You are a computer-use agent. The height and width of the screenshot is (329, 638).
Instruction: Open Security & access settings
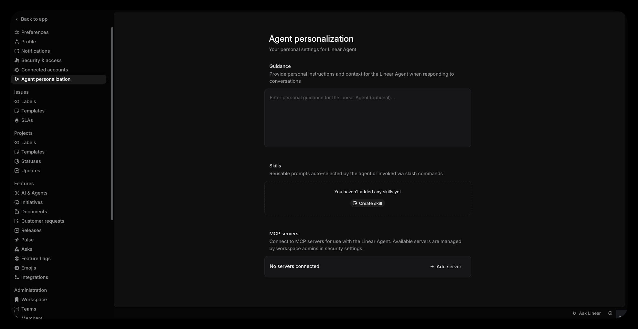[x=17, y=60]
